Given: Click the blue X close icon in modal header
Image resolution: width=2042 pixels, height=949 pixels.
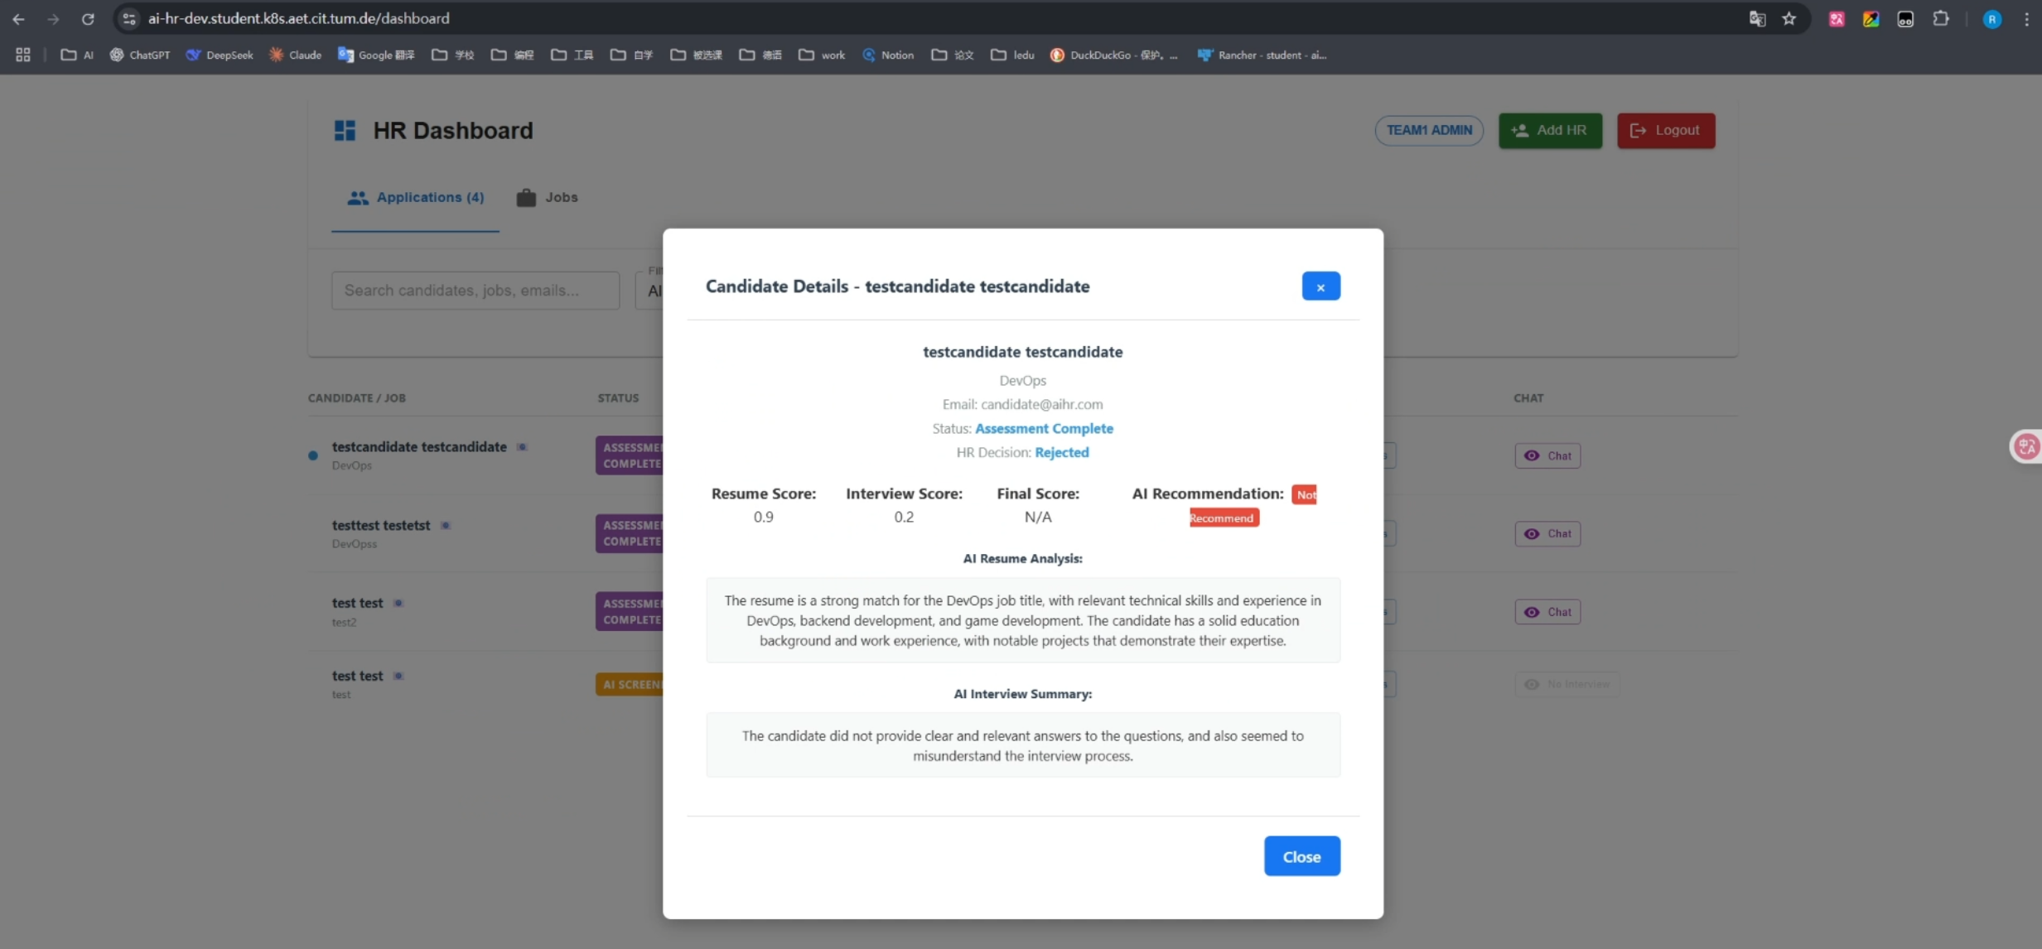Looking at the screenshot, I should pyautogui.click(x=1320, y=287).
